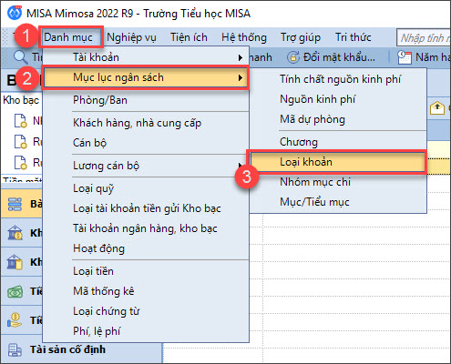Choose Nguồn kinh phí from submenu
The image size is (451, 364).
click(x=317, y=99)
